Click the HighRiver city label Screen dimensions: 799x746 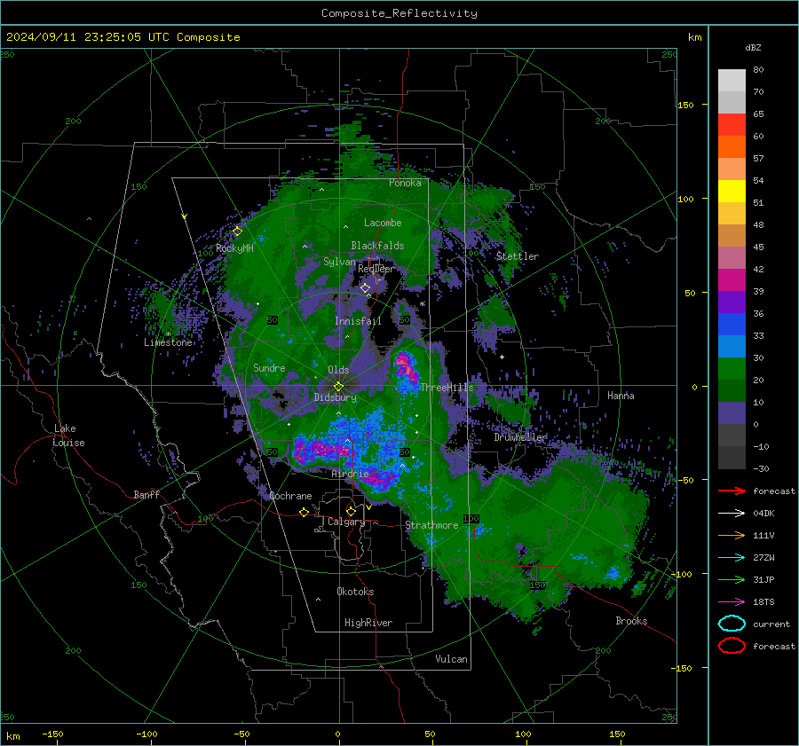[368, 623]
